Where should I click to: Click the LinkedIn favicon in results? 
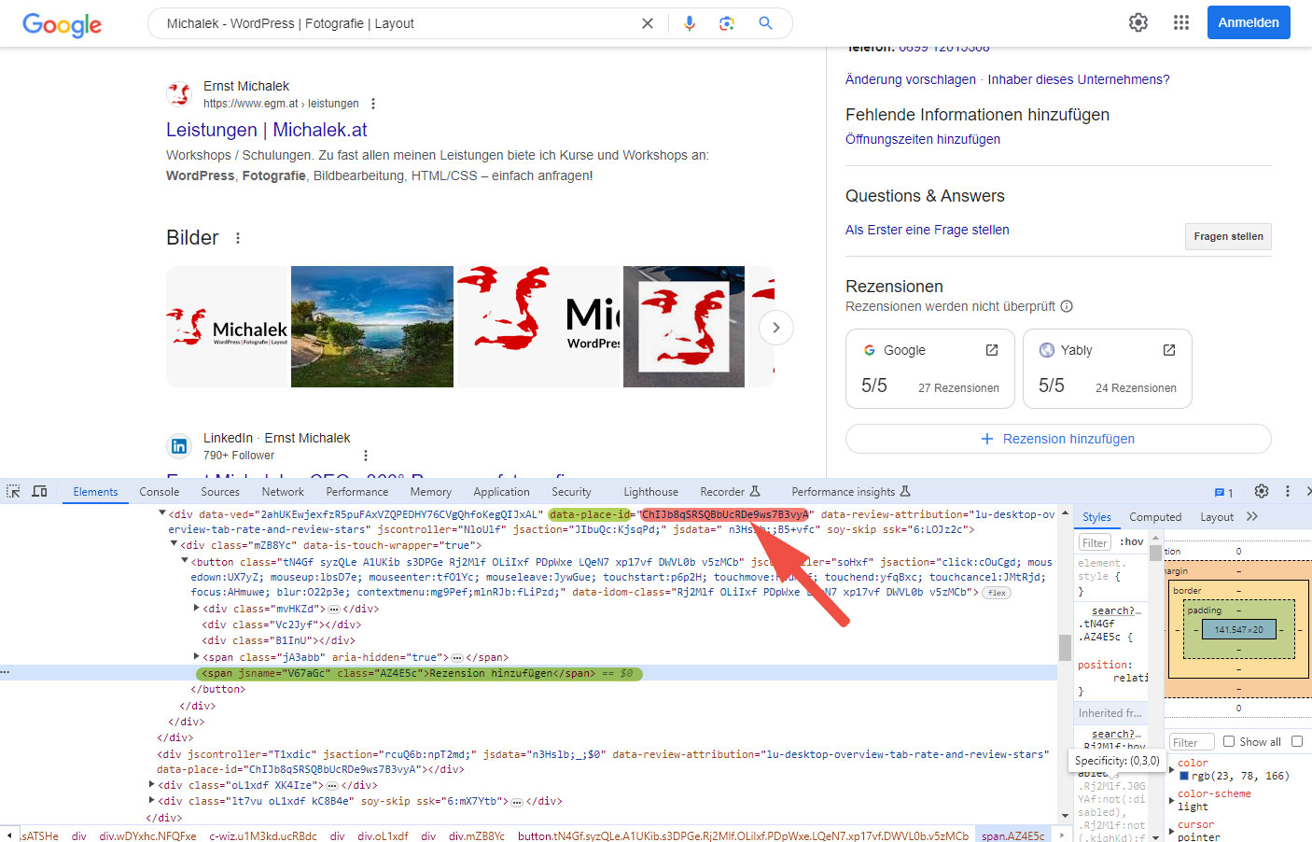pos(178,446)
